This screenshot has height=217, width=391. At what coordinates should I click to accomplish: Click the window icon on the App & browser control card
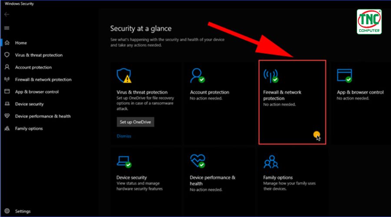point(345,76)
